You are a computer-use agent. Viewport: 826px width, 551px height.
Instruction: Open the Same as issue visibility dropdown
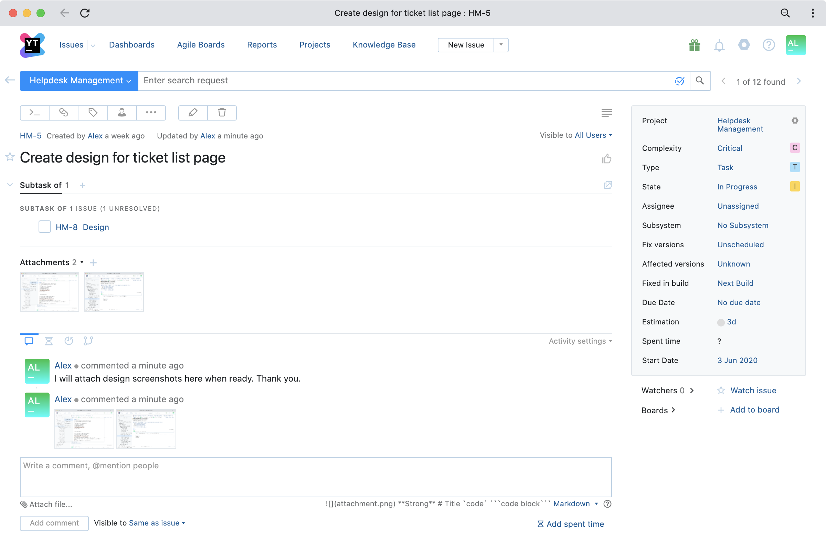(157, 523)
